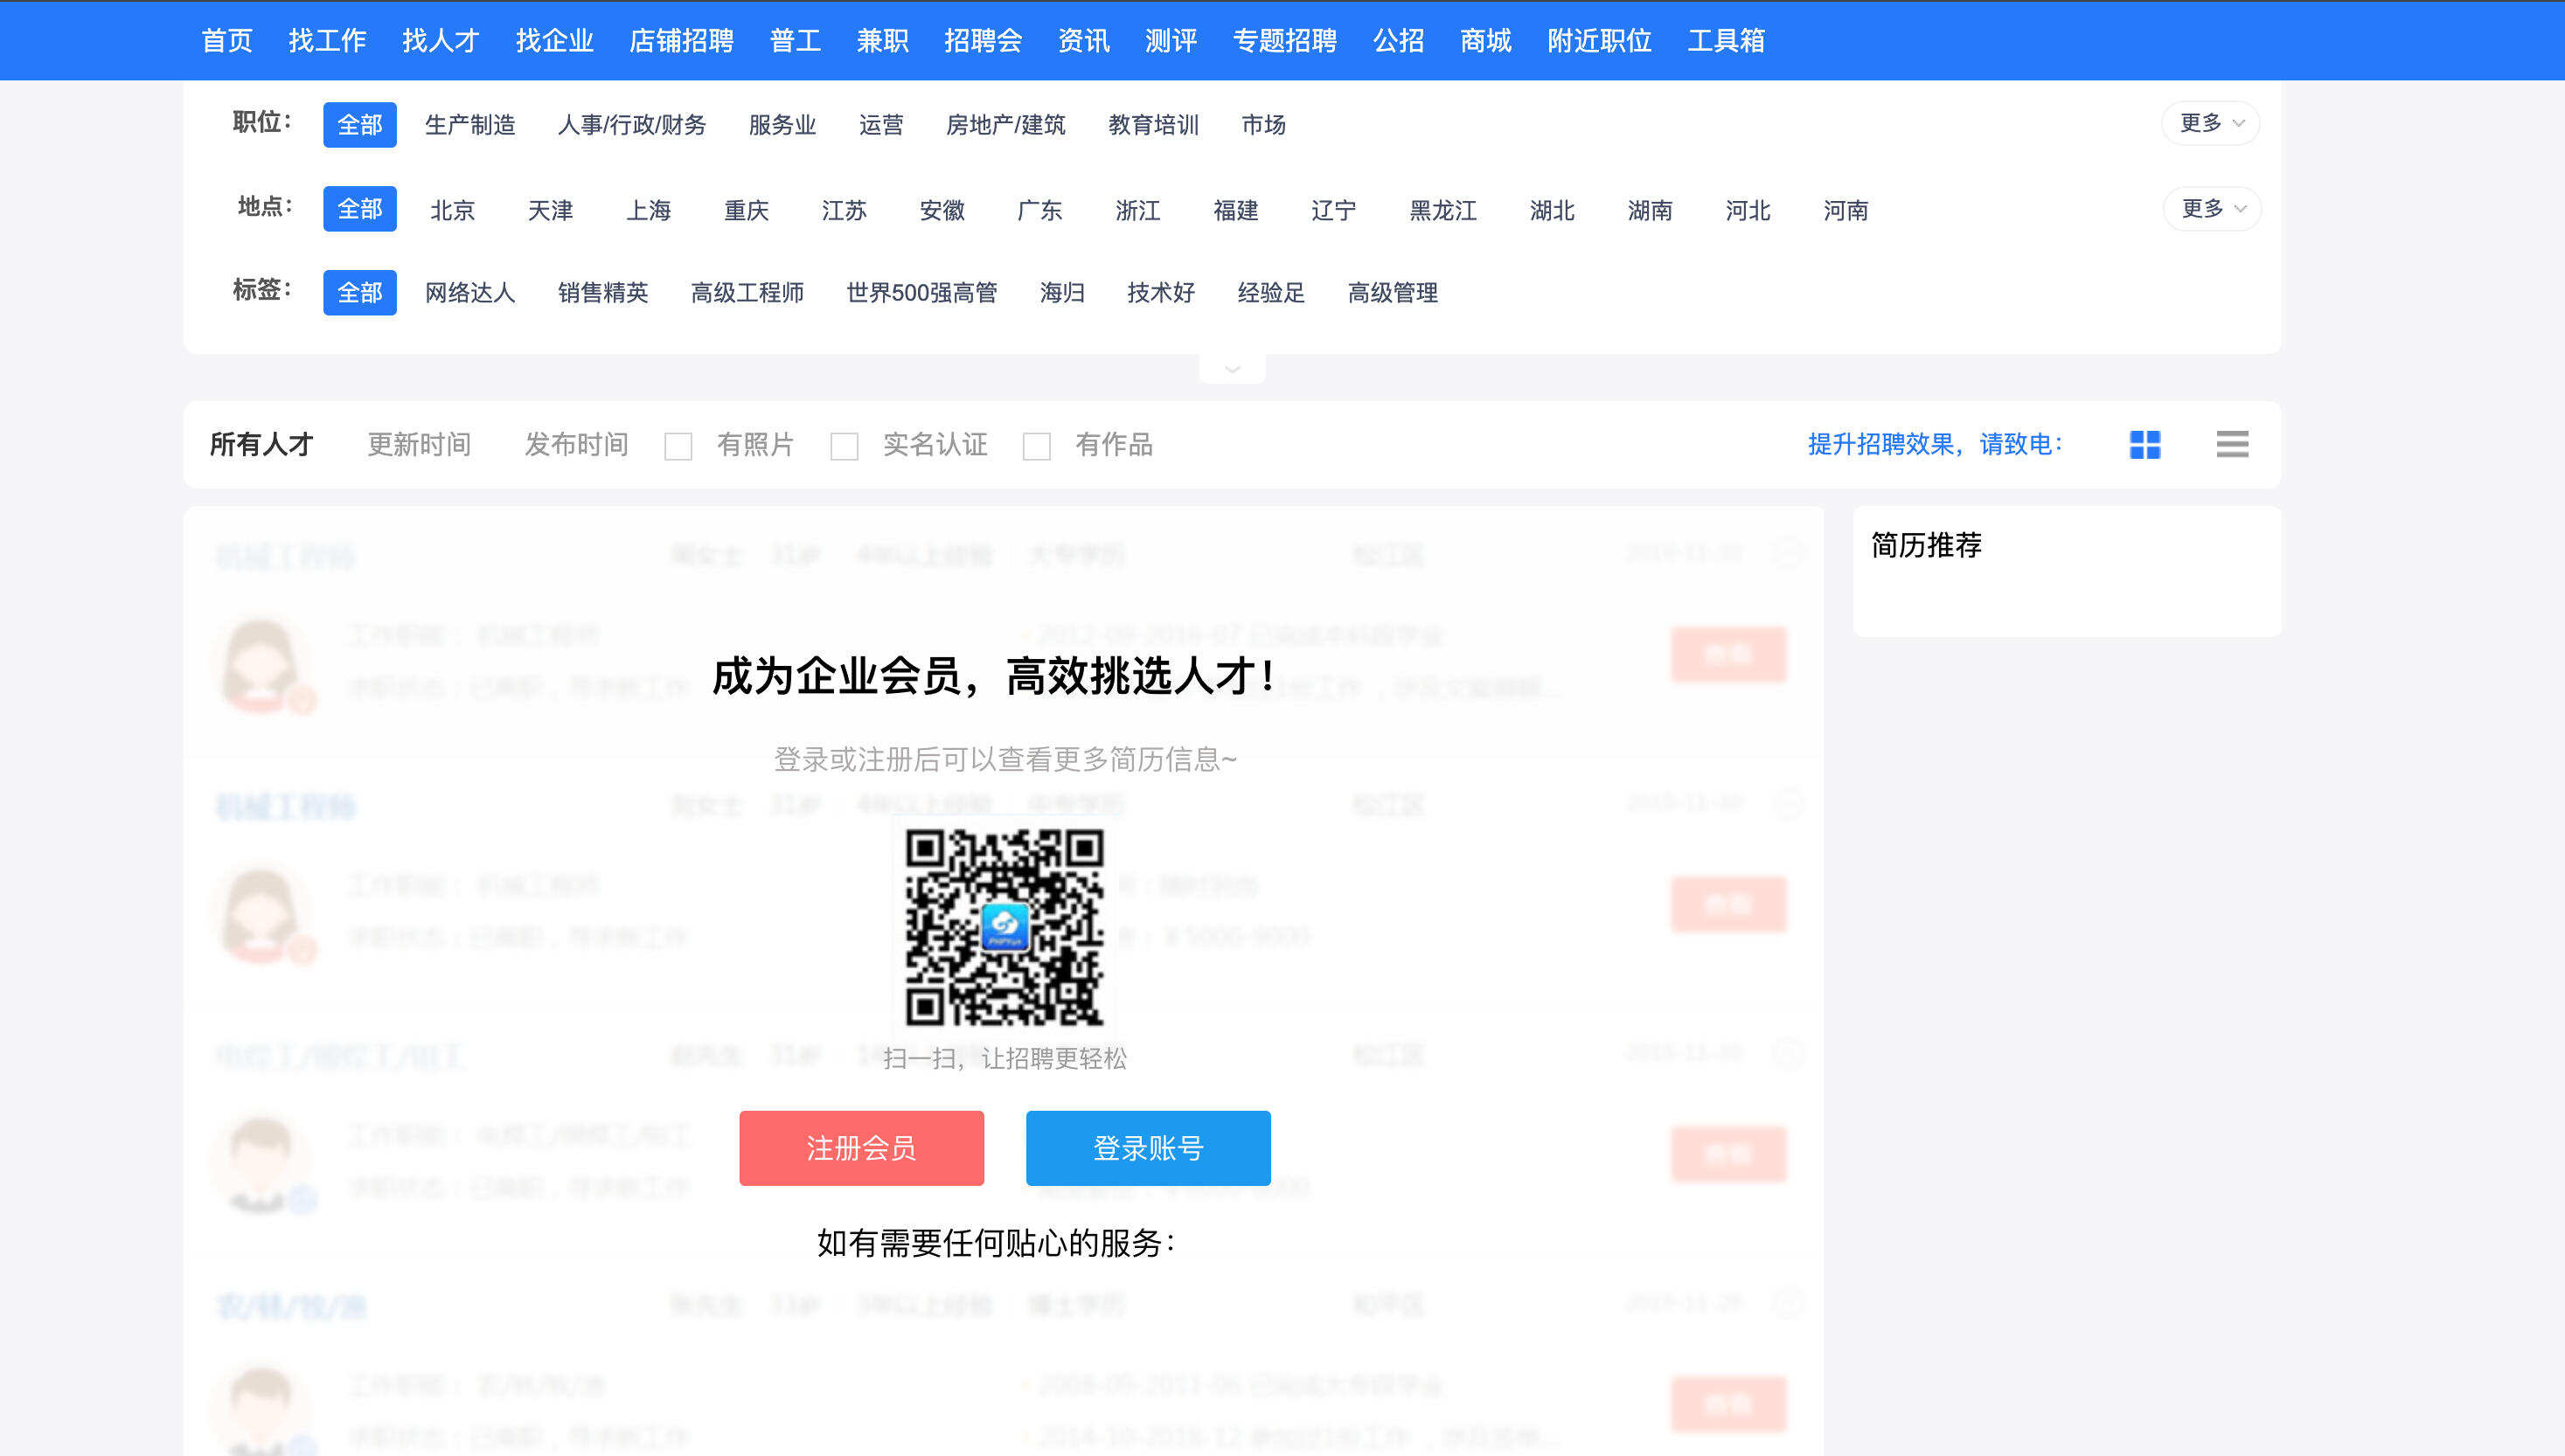Enable the 有照片 filter checkbox
The image size is (2565, 1456).
[680, 446]
